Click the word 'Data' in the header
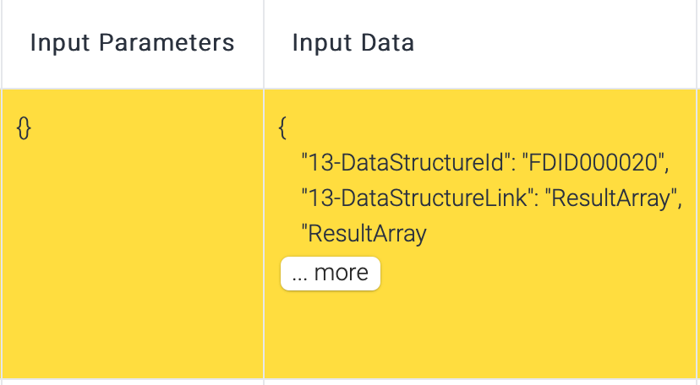Screen dimensions: 700x385 point(391,42)
